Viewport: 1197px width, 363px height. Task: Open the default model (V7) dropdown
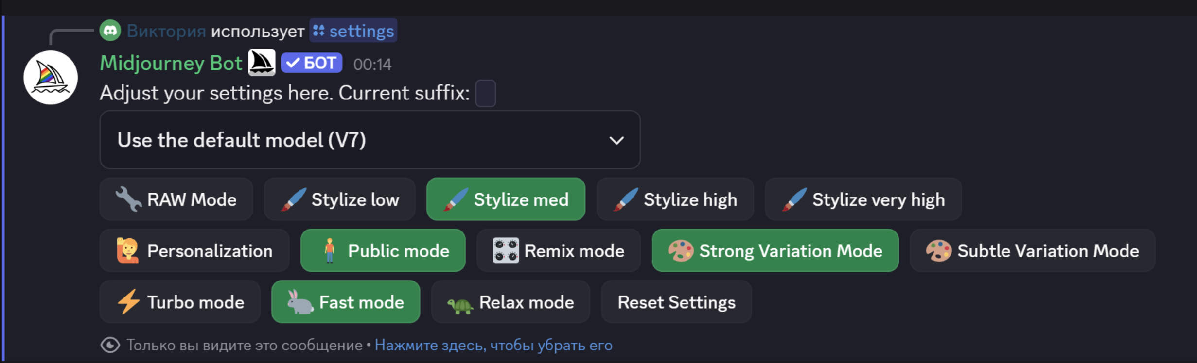pyautogui.click(x=370, y=140)
